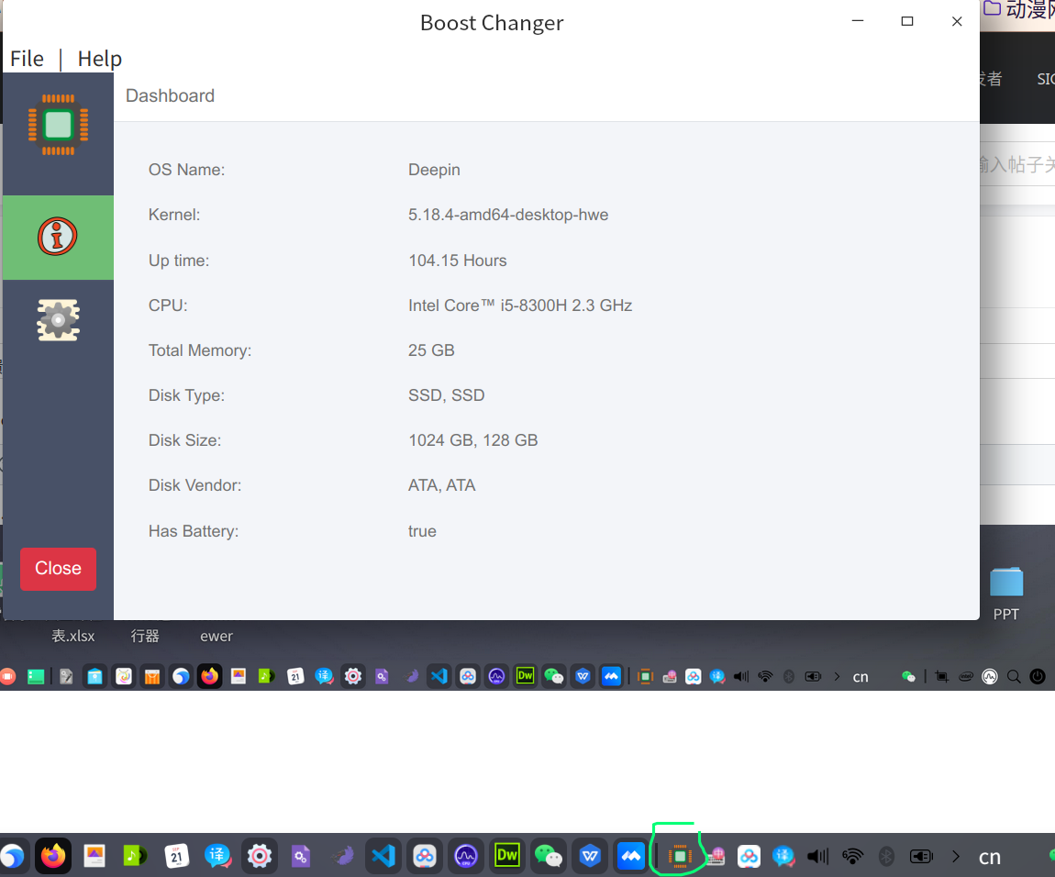Screen dimensions: 1055x877
Task: Open the settings gear app in the enlarged bottom strip
Action: 259,856
